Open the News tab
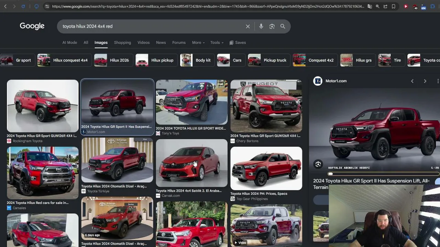This screenshot has height=247, width=440. coord(161,43)
